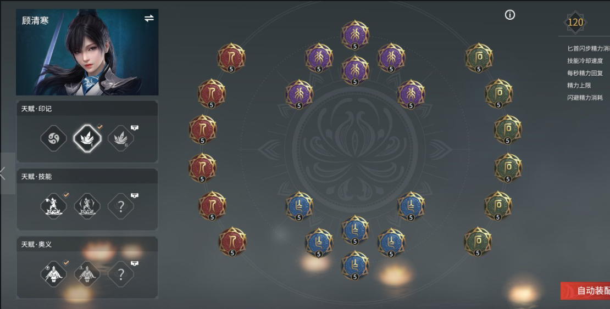Open the locked question-mark ultimate slot
The width and height of the screenshot is (610, 309).
point(120,274)
